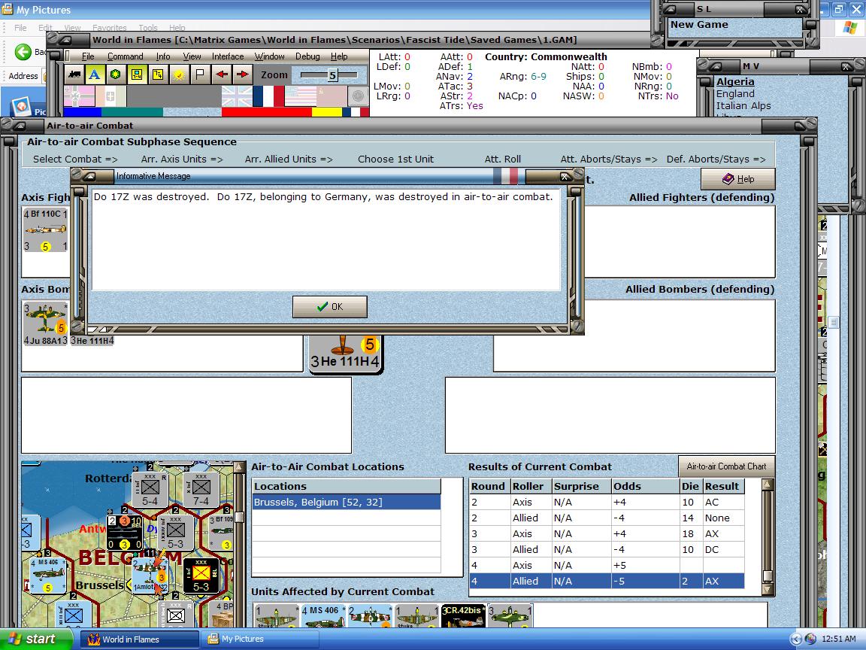Click OK in the Informative Message dialog
866x650 pixels.
(330, 307)
